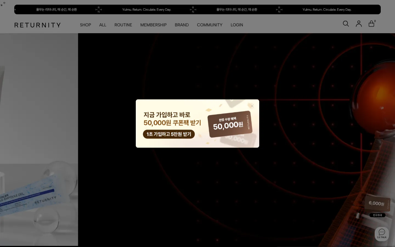The width and height of the screenshot is (395, 247).
Task: Click the 'Yulmu. Return. Circulate. Every Day.' banner text after the first 율무는 리터니티 text
Action: point(146,10)
